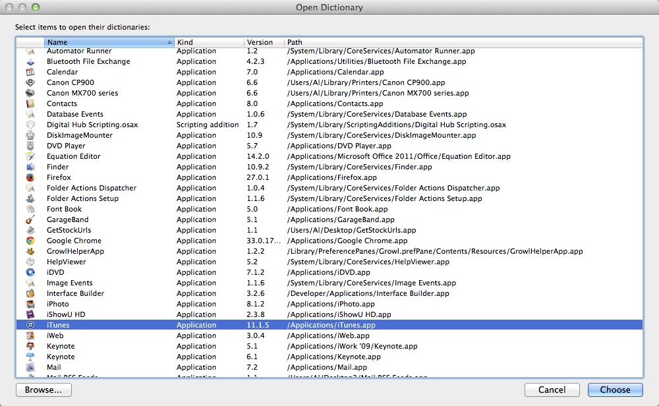Click the DiskImageMounter icon
Screen dimensions: 659x406
30,135
